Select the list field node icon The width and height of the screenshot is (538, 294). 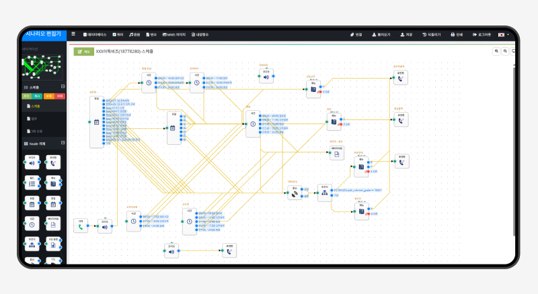[x=32, y=183]
